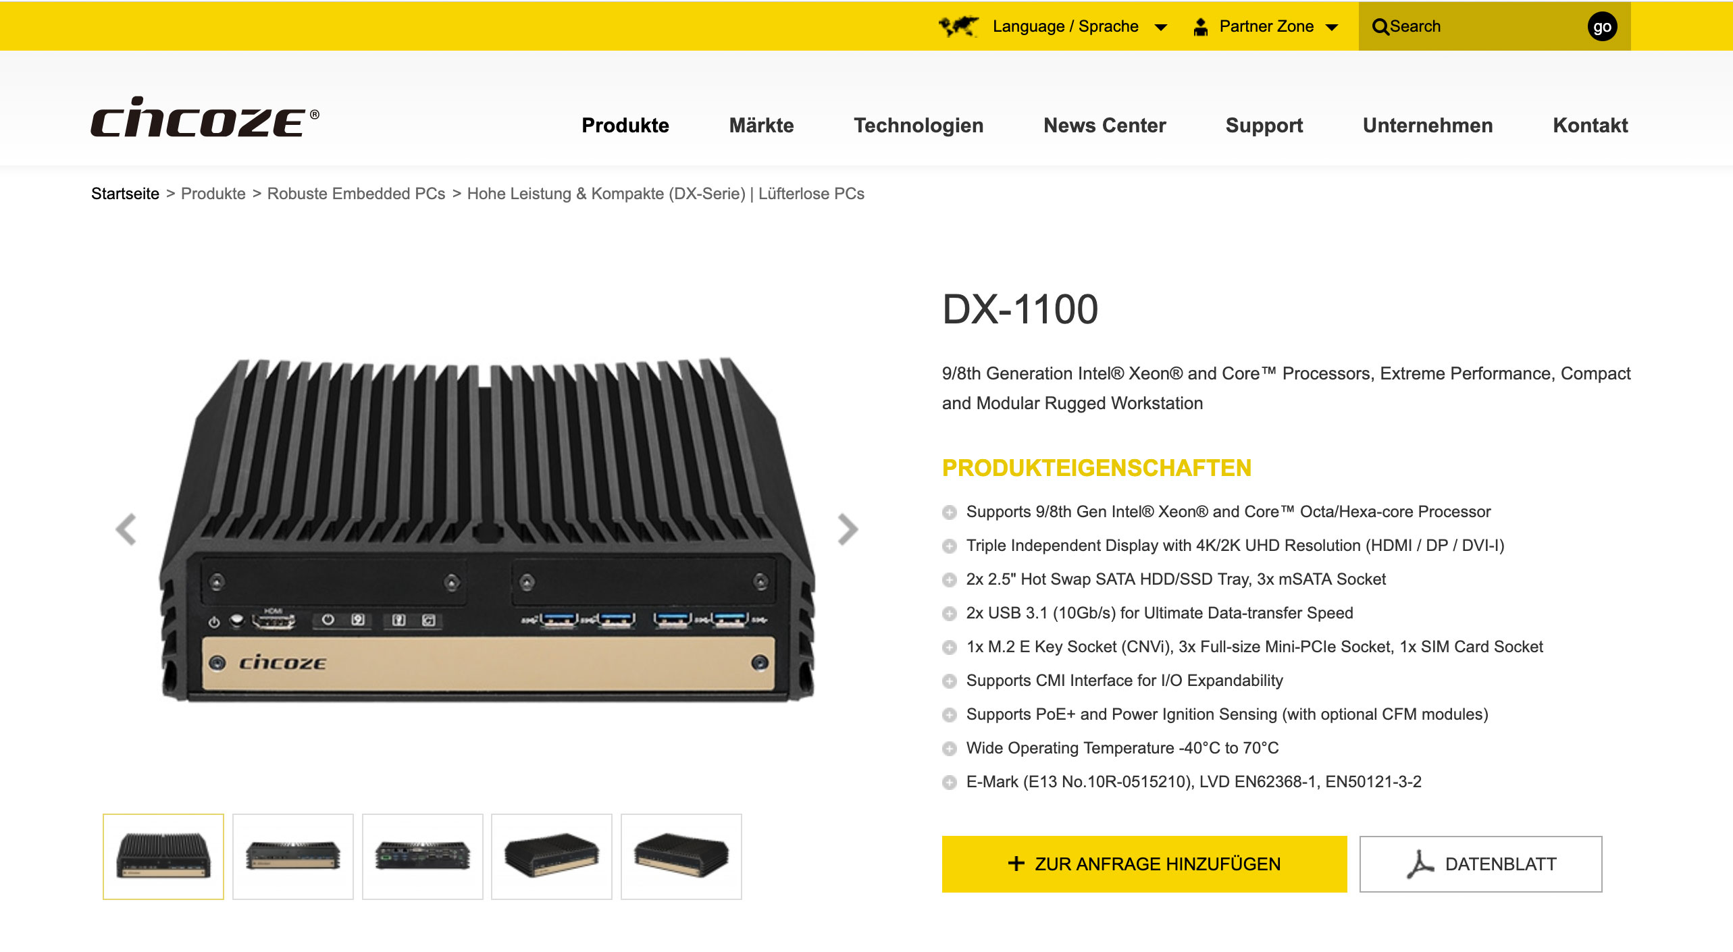Go to Startseite breadcrumb link
This screenshot has height=952, width=1733.
tap(125, 194)
